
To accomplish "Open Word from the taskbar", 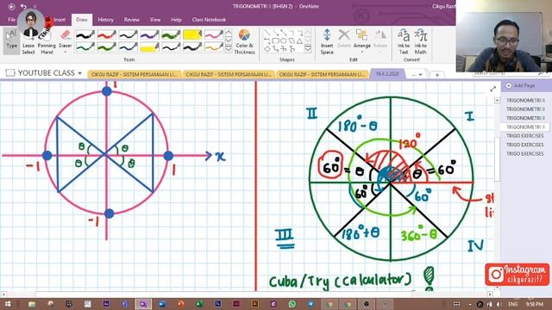I will (162, 304).
